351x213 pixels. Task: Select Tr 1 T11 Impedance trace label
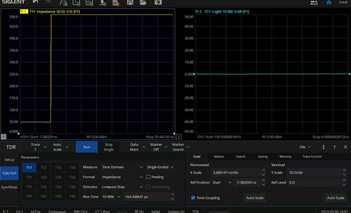[x=50, y=12]
